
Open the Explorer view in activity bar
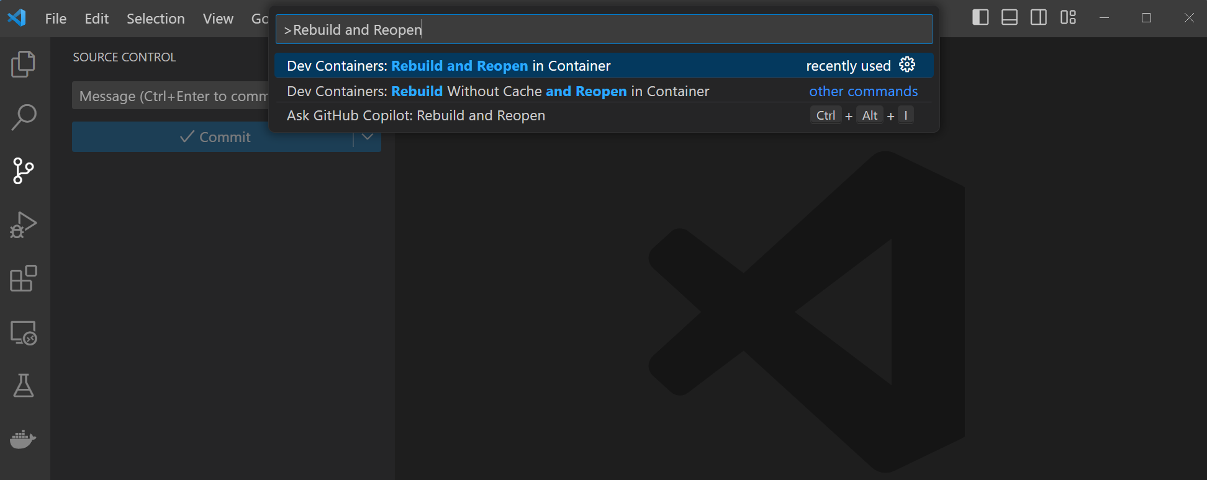24,64
